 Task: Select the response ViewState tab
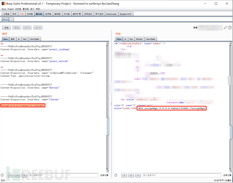coord(150,39)
